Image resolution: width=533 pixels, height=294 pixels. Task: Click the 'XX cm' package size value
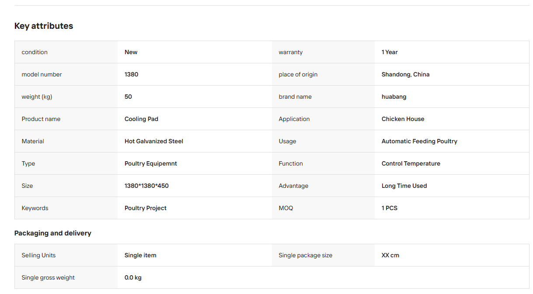pyautogui.click(x=390, y=255)
